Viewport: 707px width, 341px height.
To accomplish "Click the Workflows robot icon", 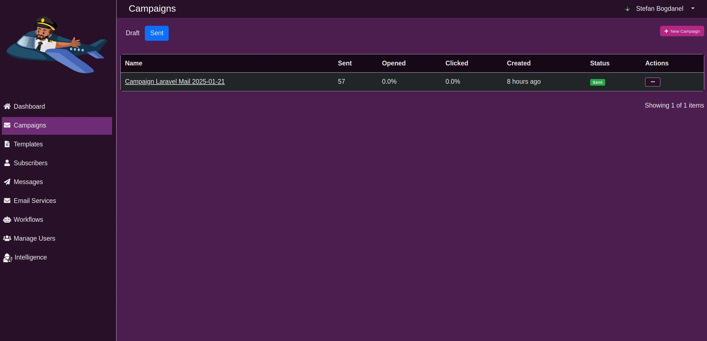I will tap(7, 220).
